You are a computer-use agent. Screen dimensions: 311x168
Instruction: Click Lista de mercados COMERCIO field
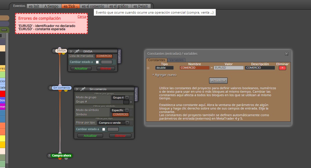pos(104,56)
